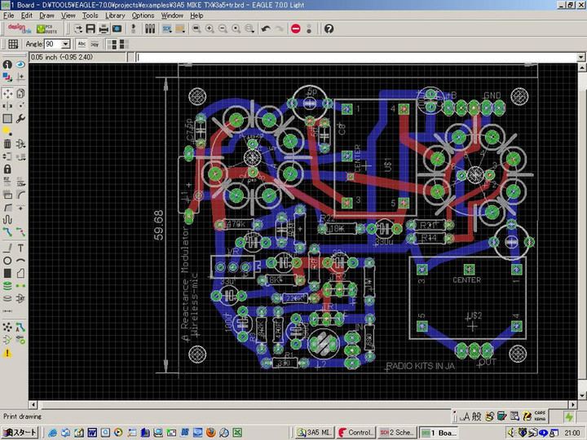Click the Windows Start button
Screen dimensions: 587x440
click(x=20, y=432)
